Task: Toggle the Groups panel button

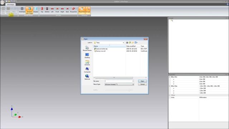Action: click(88, 10)
